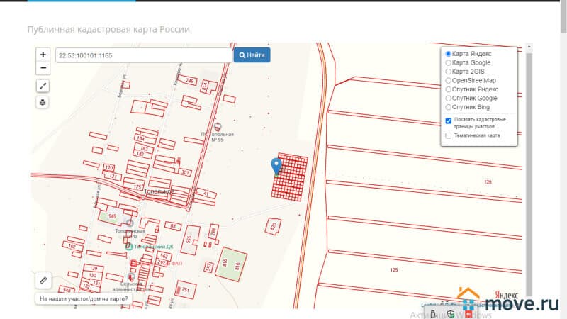The height and width of the screenshot is (319, 567).
Task: Toggle fullscreen map view icon
Action: tap(43, 86)
